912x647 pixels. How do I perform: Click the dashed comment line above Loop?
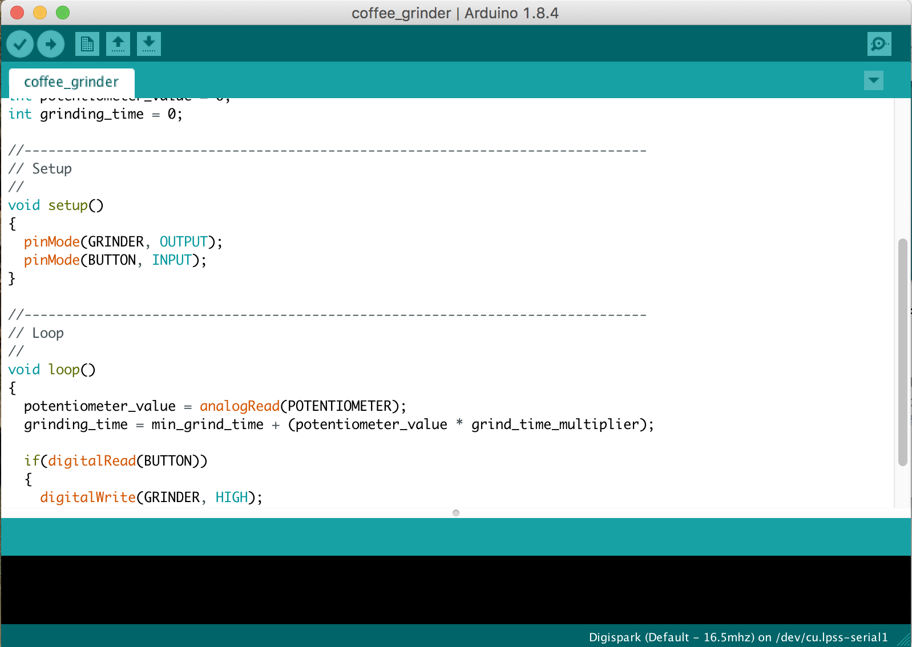[328, 315]
